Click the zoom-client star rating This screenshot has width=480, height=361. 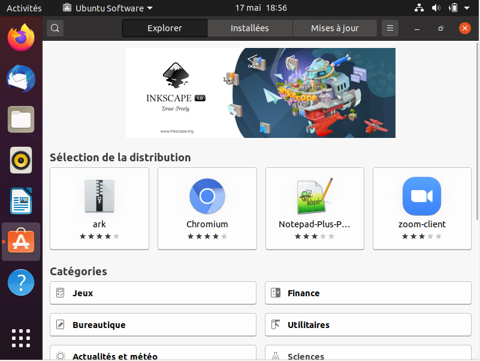point(422,236)
